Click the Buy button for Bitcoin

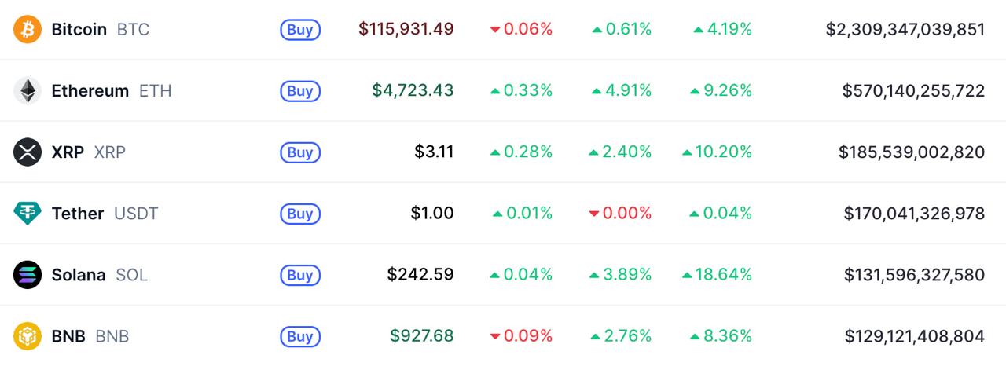coord(300,30)
